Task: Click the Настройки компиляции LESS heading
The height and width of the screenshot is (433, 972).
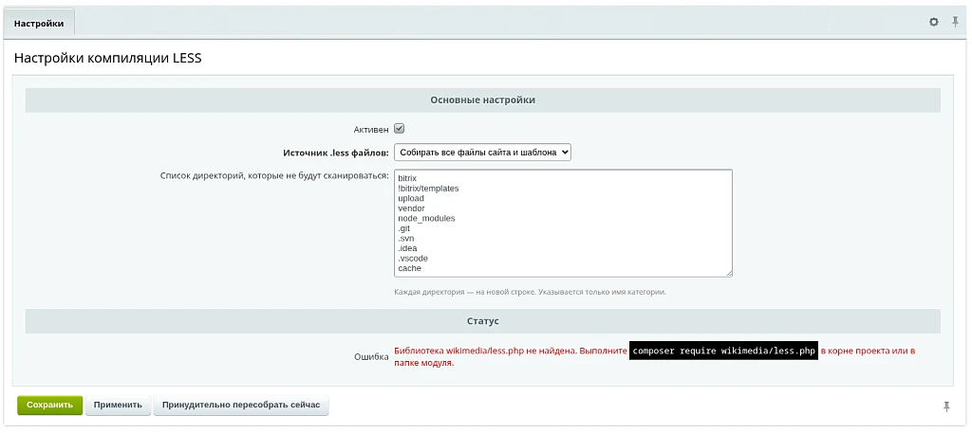Action: (x=108, y=59)
